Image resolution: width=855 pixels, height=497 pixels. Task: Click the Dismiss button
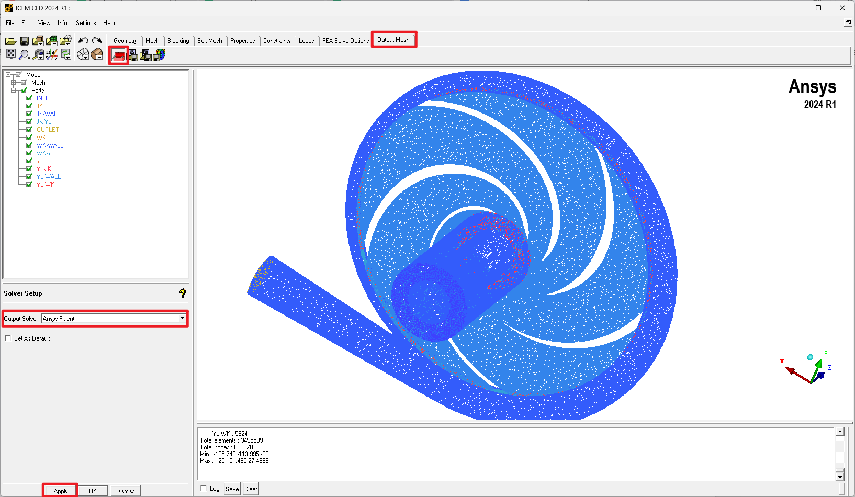(126, 491)
